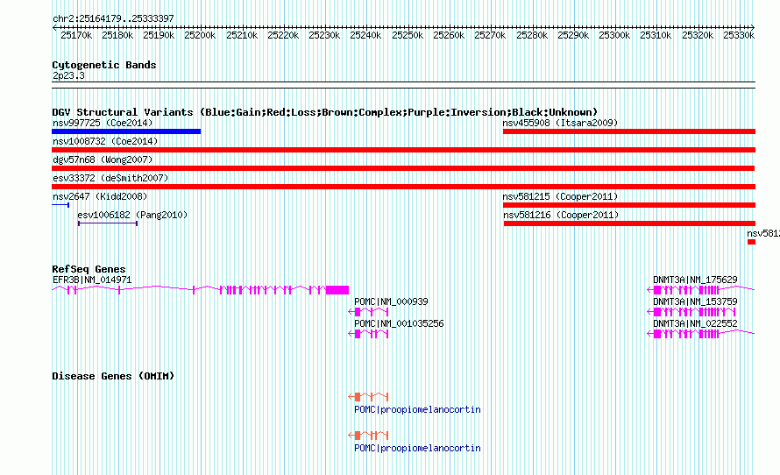Select the nsv455908 (Itsara2009) red loss bar
The width and height of the screenshot is (780, 475).
[629, 131]
